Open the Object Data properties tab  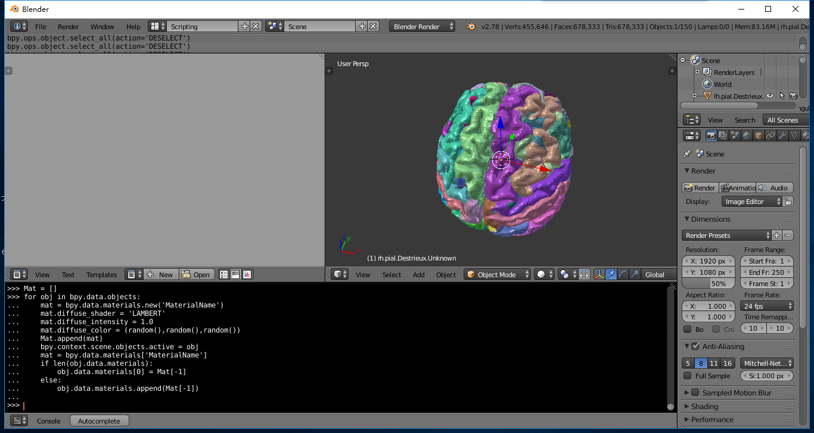[x=794, y=136]
